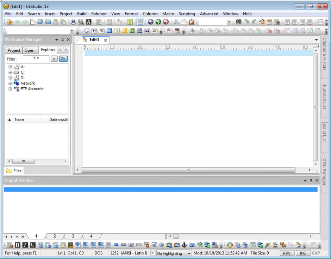Viewport: 331px width, 259px height.
Task: Click the editor vertical scrollbar
Action: pyautogui.click(x=316, y=107)
